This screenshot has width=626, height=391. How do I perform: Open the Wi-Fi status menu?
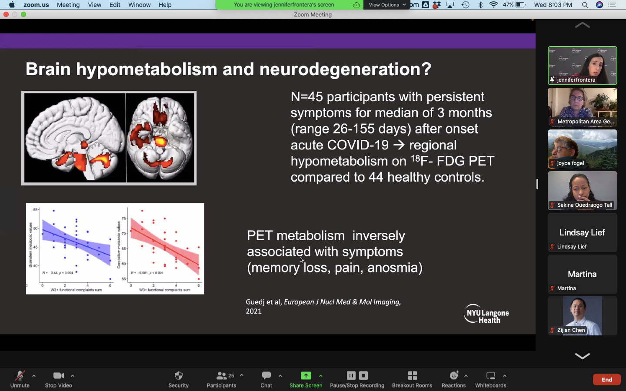point(493,5)
